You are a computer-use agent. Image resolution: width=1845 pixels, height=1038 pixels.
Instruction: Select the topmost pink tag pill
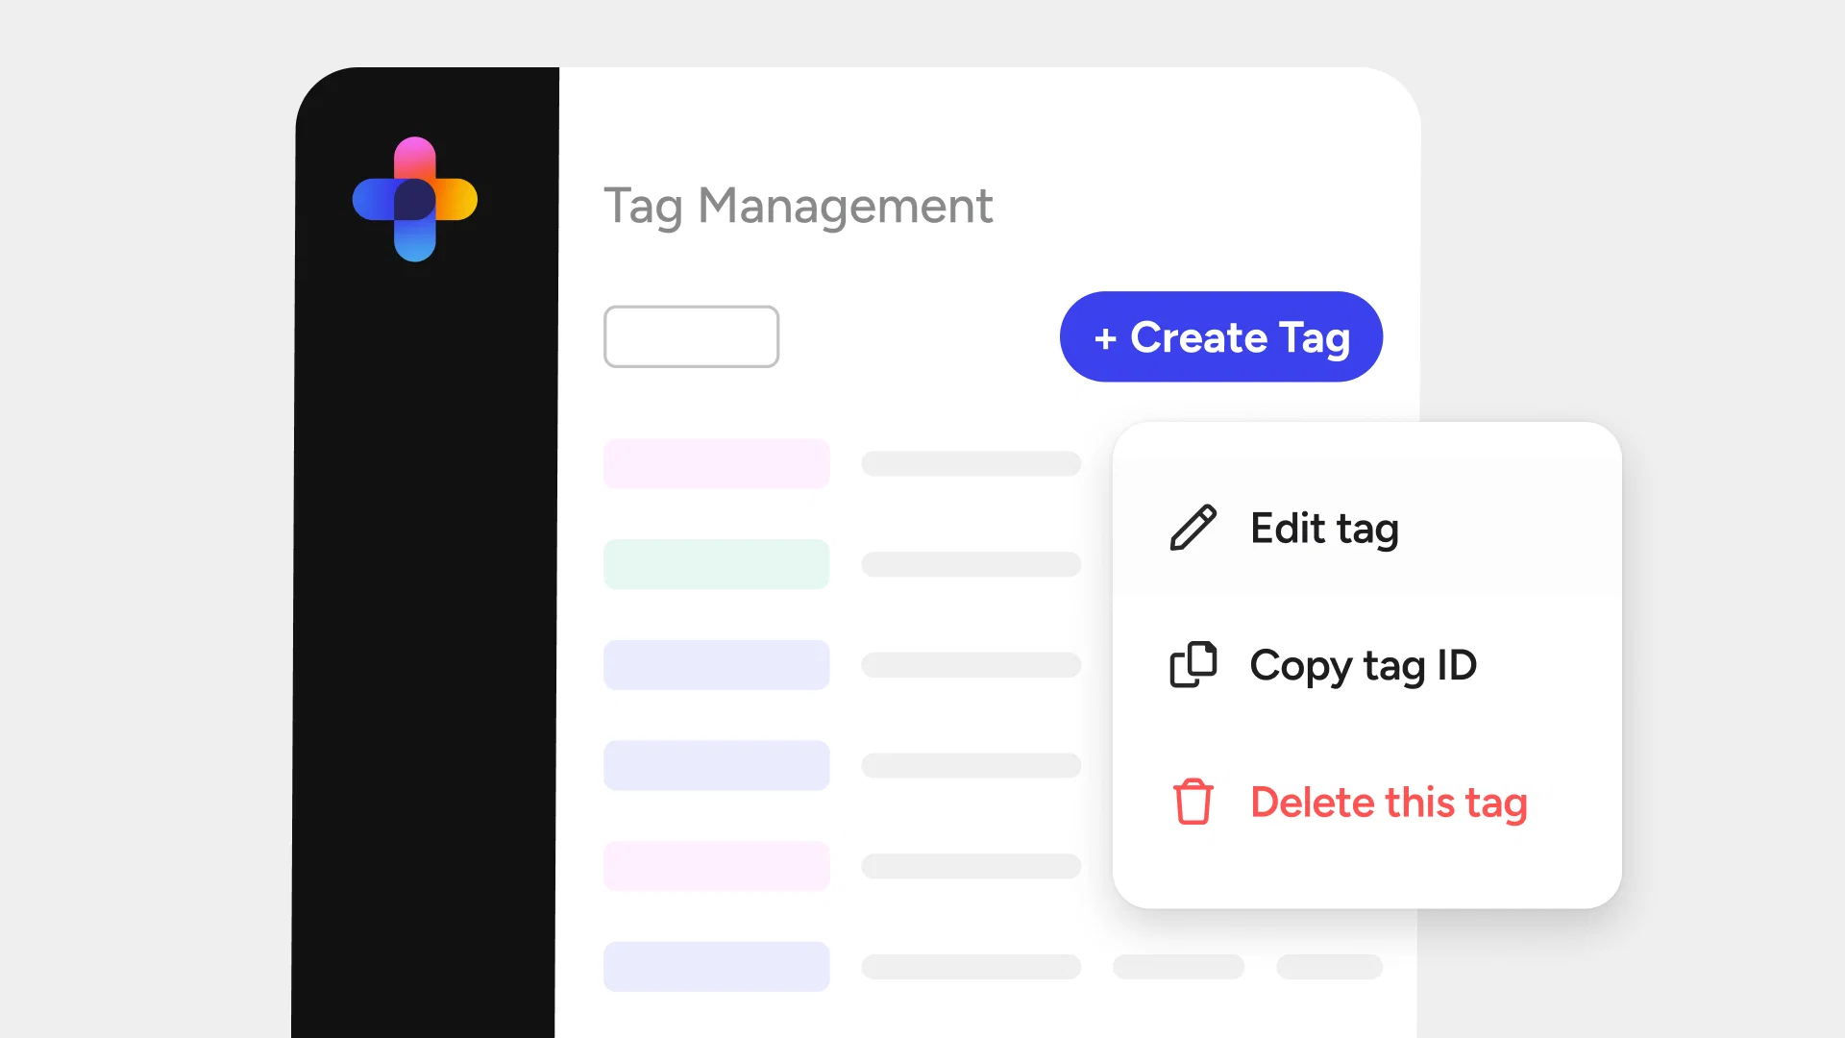[716, 463]
